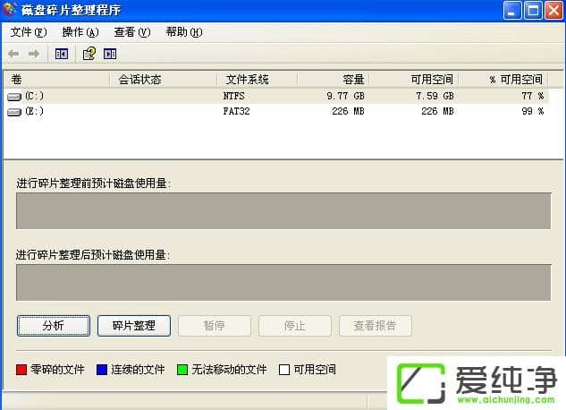Click the green 无法移动的文件 legend swatch
Image resolution: width=566 pixels, height=410 pixels.
pos(182,370)
